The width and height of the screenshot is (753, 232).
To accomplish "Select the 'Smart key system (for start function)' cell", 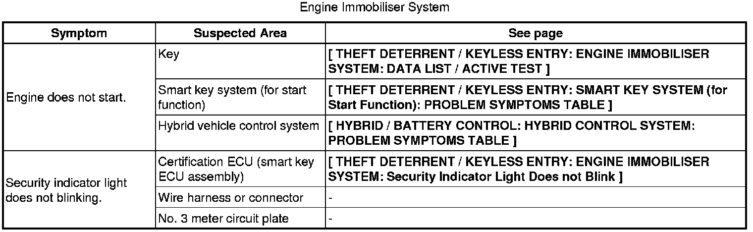I will click(x=232, y=98).
